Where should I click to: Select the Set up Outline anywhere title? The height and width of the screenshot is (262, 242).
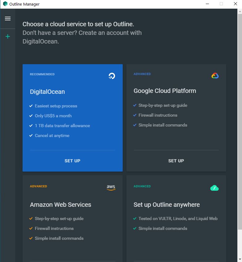pos(167,205)
